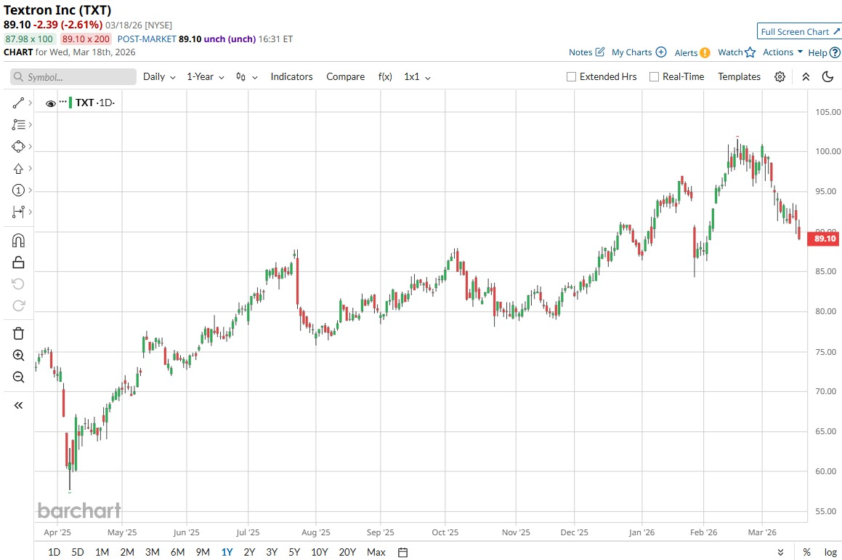Enable the Extended Hrs checkbox
Image resolution: width=842 pixels, height=560 pixels.
click(571, 77)
